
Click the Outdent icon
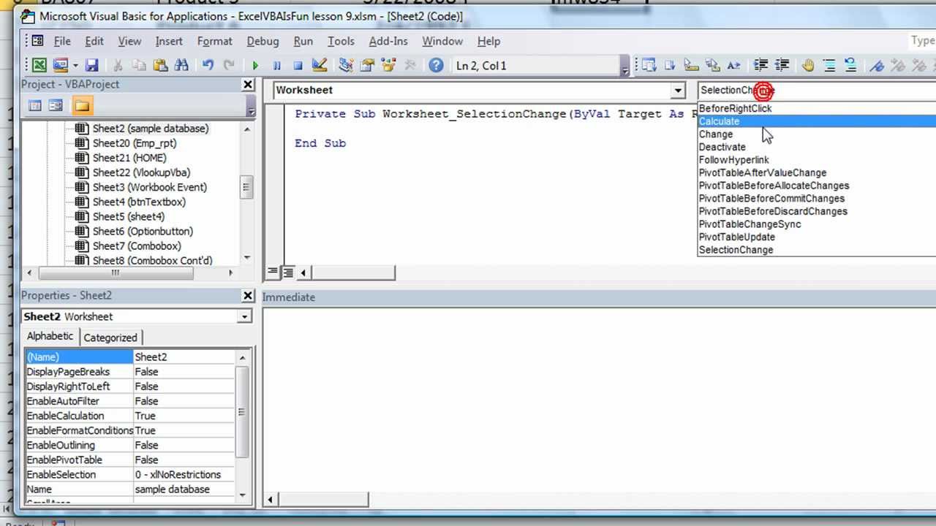(782, 66)
